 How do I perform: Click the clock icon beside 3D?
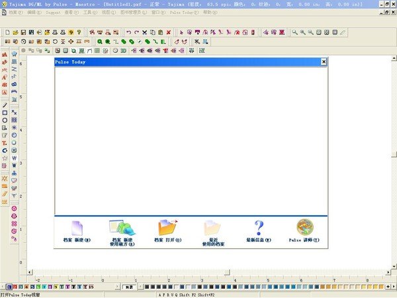pos(115,51)
